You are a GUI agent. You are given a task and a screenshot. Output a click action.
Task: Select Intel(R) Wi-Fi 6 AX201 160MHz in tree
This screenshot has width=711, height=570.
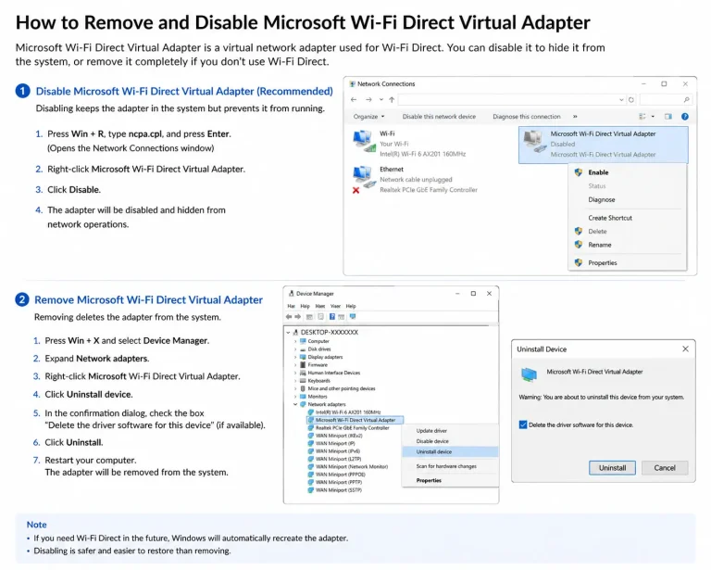coord(348,412)
